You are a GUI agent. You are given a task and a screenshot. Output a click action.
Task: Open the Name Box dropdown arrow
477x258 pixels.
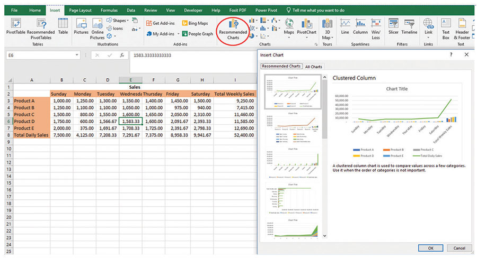click(x=77, y=55)
